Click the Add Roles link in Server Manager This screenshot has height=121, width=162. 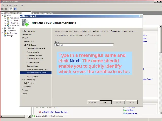[130, 110]
